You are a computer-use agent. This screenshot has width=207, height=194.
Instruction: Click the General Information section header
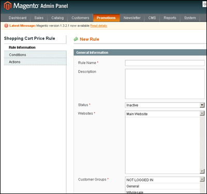(x=140, y=53)
